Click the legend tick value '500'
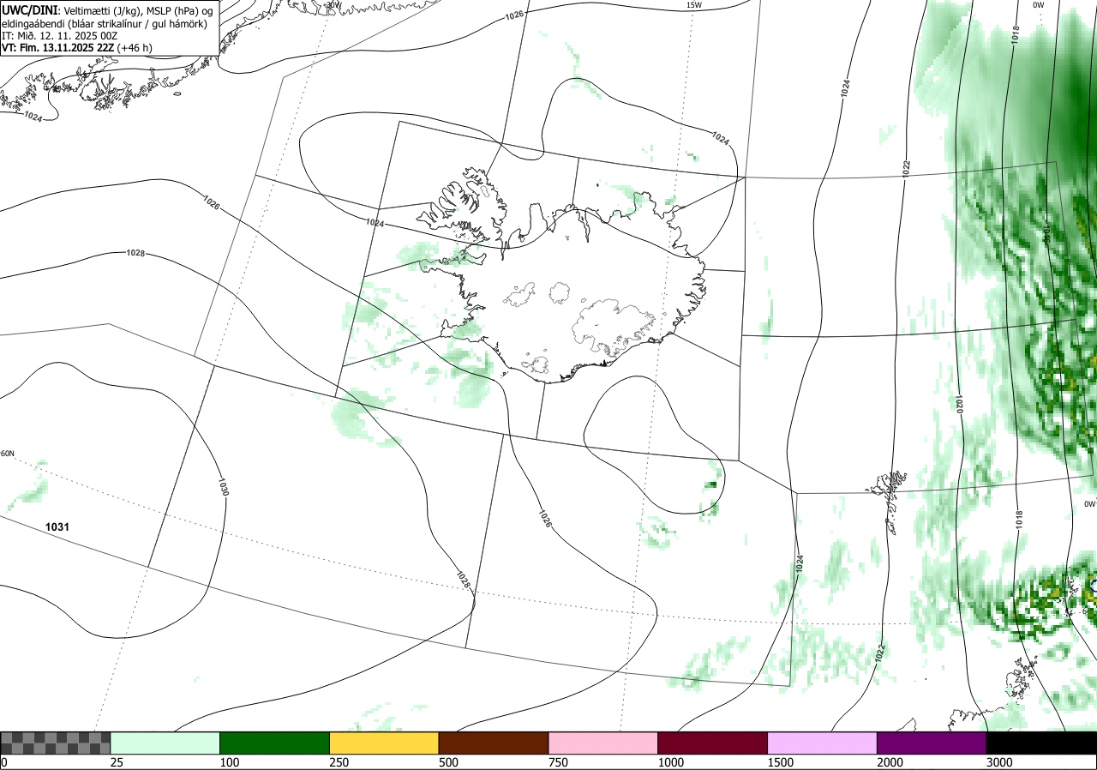 coord(448,762)
